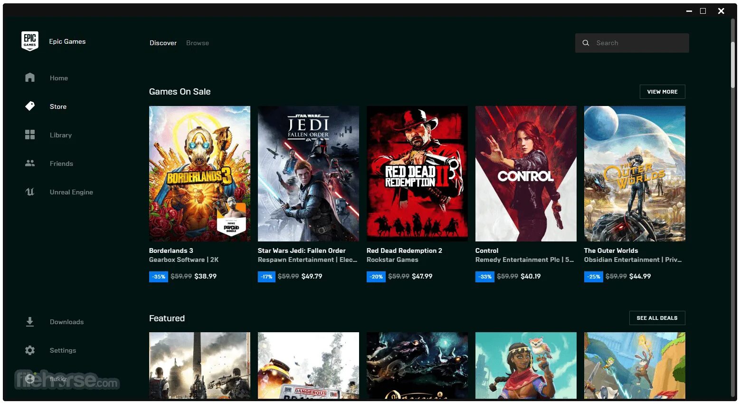Click the Star Wars Jedi: Fallen Order title

302,250
